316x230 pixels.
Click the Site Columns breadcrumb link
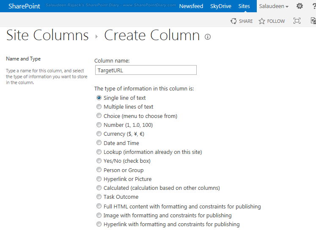pyautogui.click(x=47, y=36)
